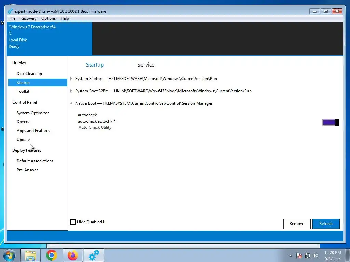Click the Dism++ title bar gear icon
The image size is (350, 262).
10,11
